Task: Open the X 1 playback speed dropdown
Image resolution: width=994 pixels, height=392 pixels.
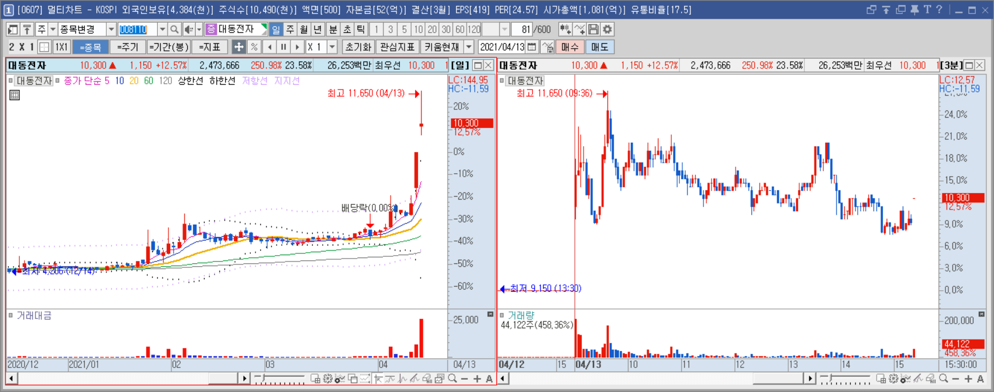Action: click(x=332, y=47)
